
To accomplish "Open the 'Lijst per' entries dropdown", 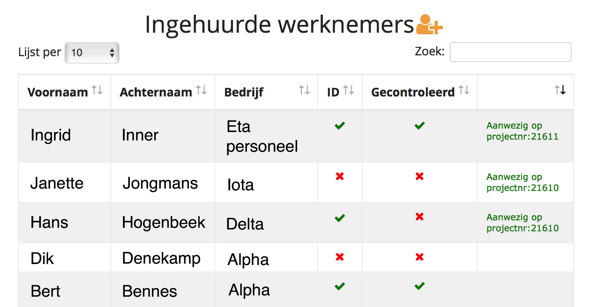I will 91,53.
